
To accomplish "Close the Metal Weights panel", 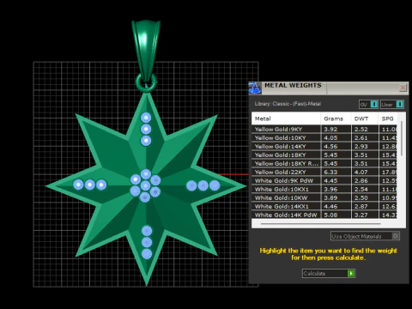I will coord(403,88).
